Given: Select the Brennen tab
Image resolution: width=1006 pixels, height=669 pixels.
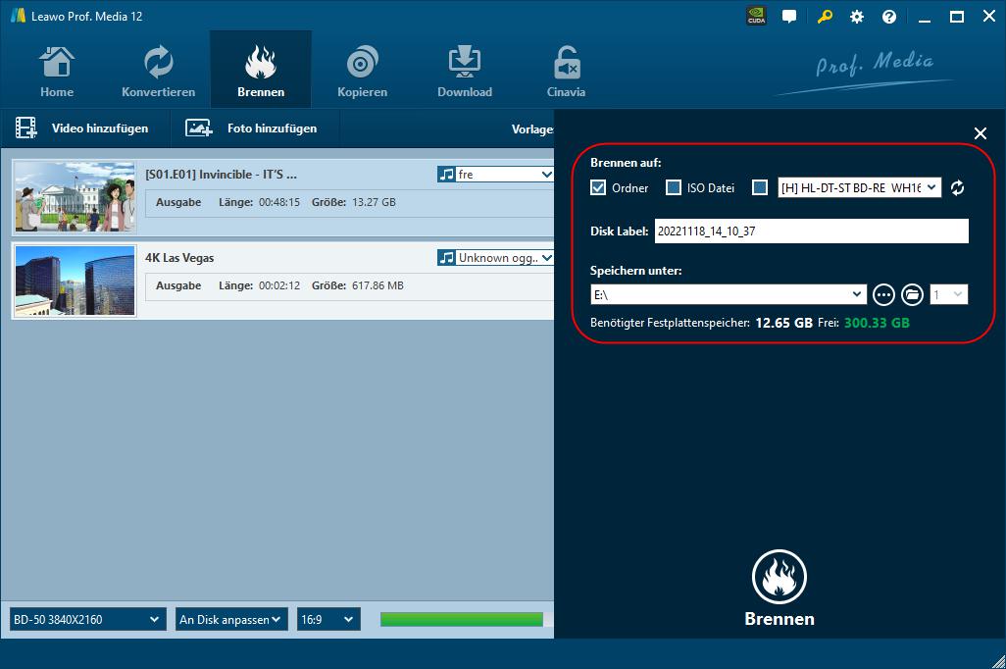Looking at the screenshot, I should [x=261, y=72].
